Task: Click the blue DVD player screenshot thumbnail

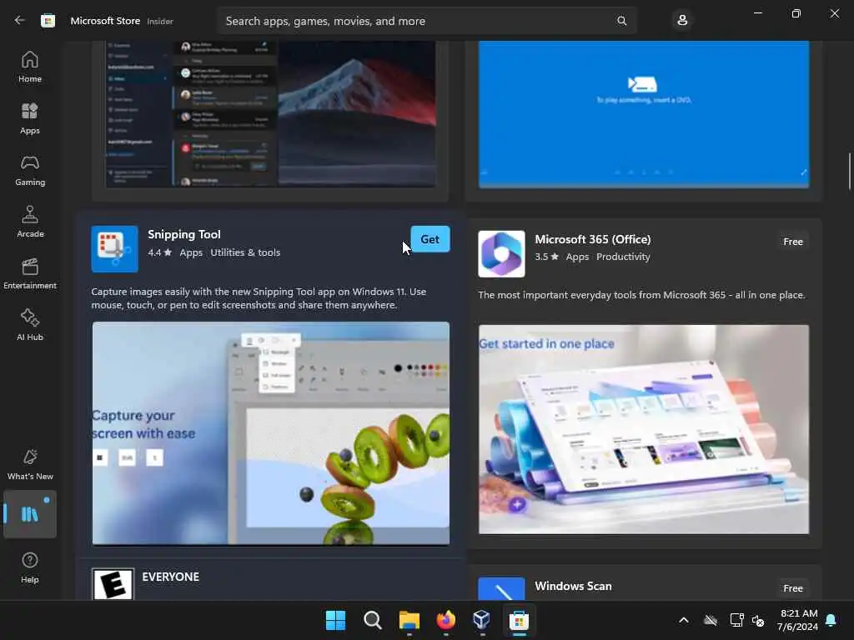Action: [644, 113]
